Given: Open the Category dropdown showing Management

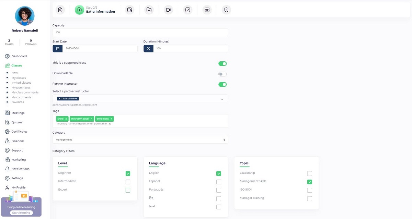Looking at the screenshot, I should coord(140,140).
